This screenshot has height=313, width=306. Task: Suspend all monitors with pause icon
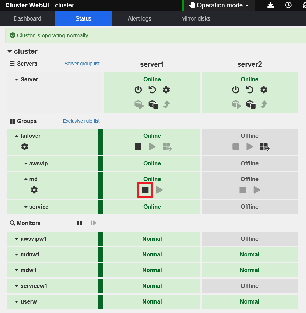(x=80, y=223)
